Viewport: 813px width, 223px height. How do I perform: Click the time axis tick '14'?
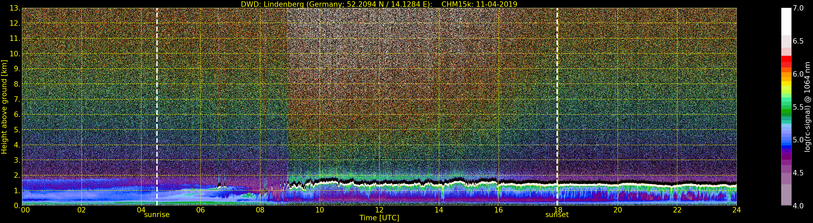tap(439, 210)
